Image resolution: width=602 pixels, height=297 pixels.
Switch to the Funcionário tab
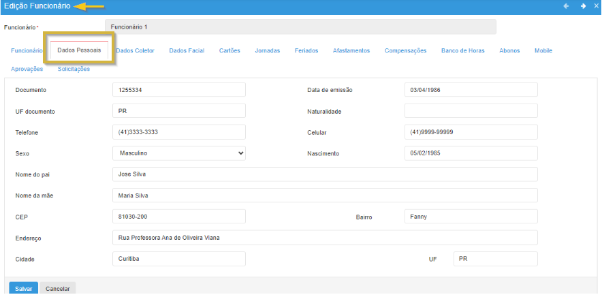pos(27,50)
